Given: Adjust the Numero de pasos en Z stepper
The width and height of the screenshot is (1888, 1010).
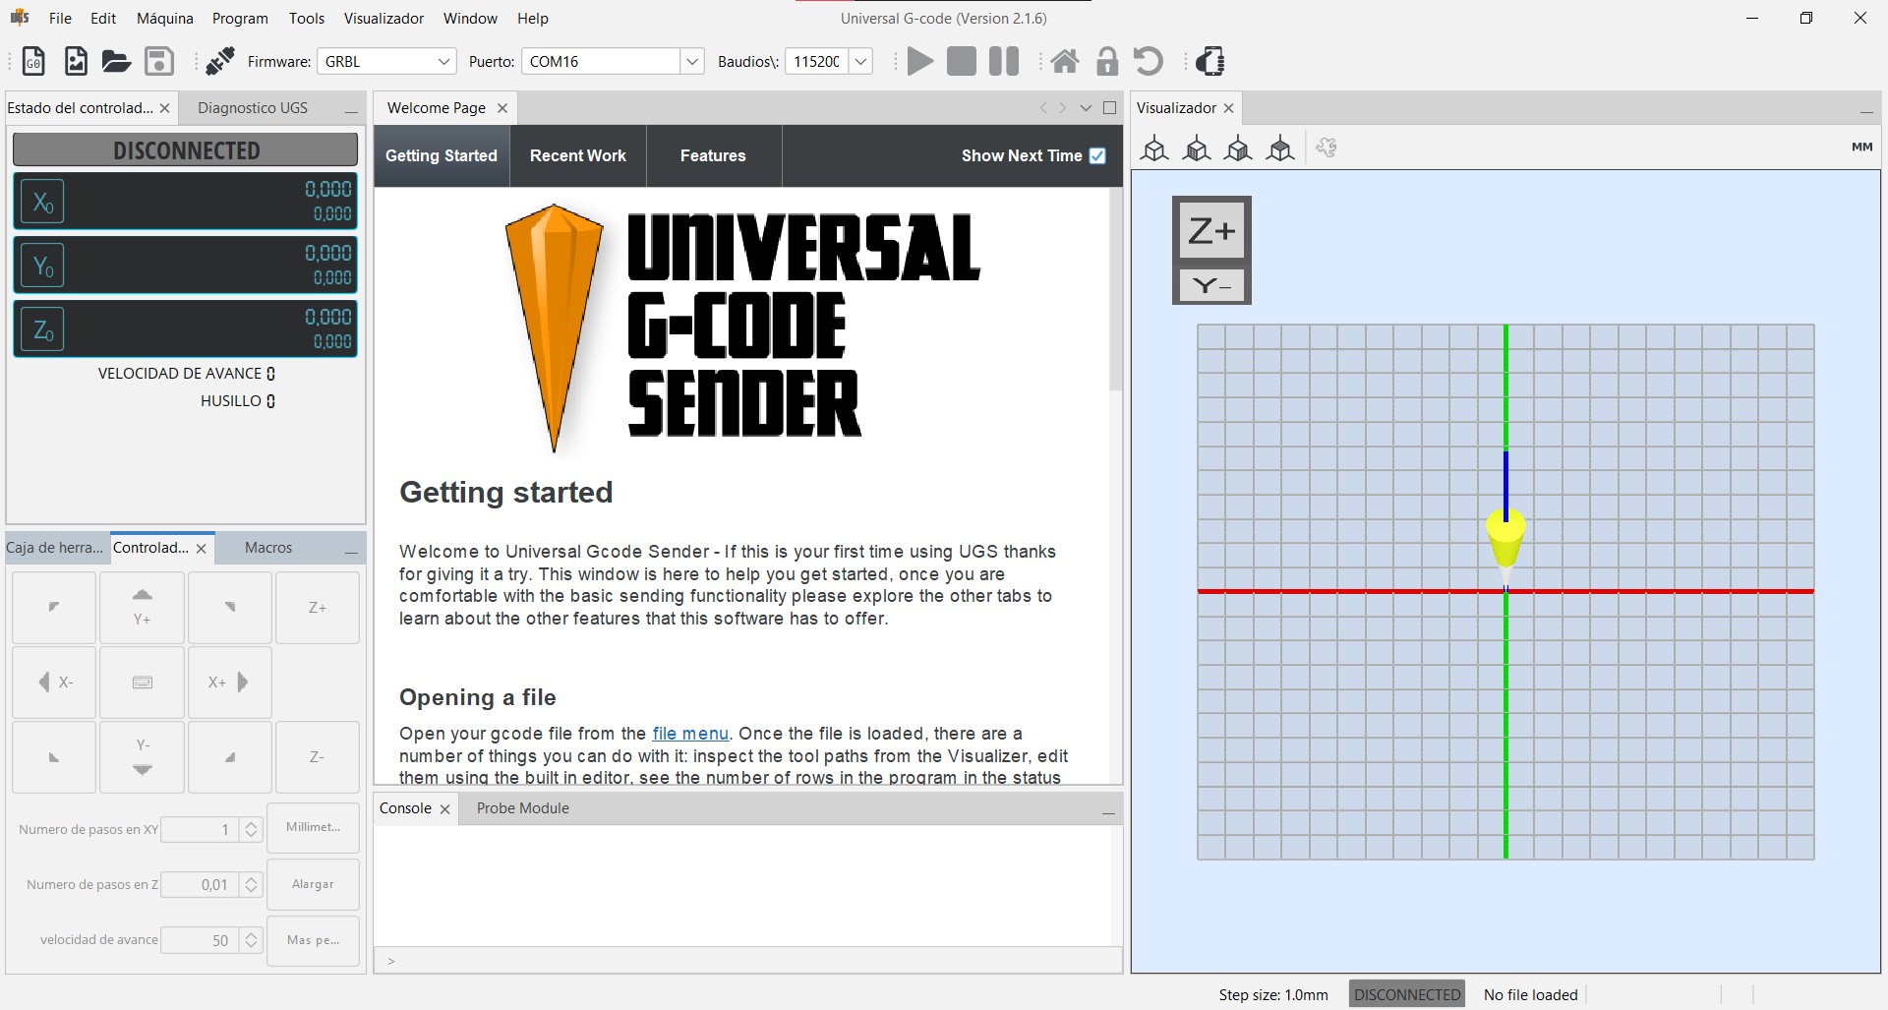Looking at the screenshot, I should pos(251,885).
